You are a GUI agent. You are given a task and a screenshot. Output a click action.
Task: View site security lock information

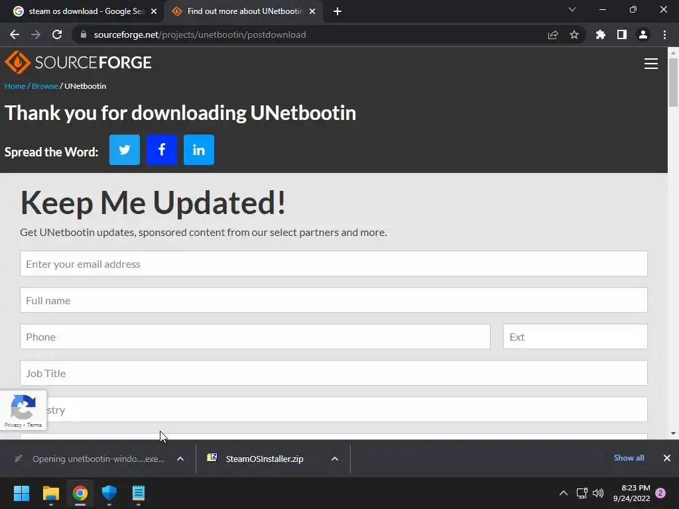[x=84, y=34]
